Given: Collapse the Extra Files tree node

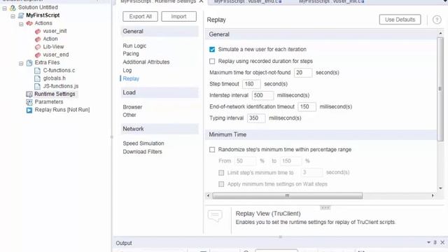Looking at the screenshot, I should coord(21,64).
